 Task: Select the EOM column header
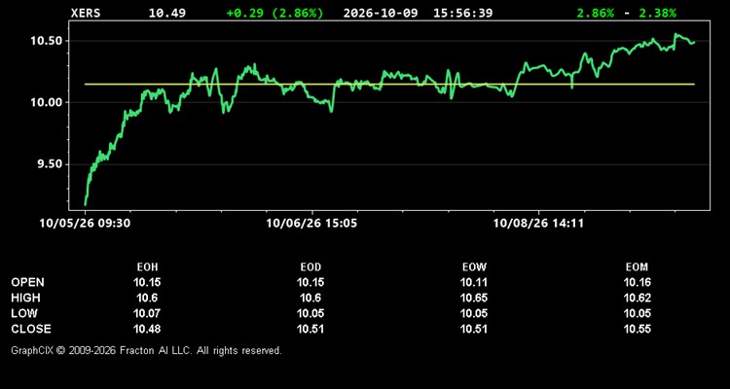637,267
